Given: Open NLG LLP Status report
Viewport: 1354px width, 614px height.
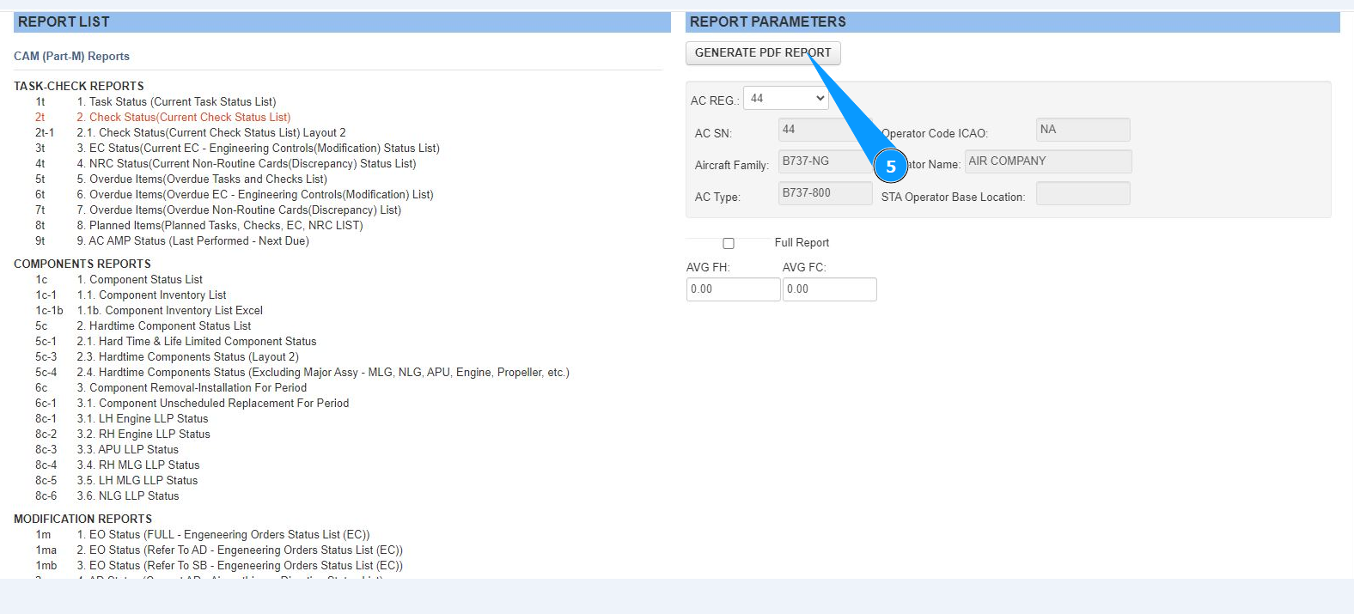Looking at the screenshot, I should [128, 496].
